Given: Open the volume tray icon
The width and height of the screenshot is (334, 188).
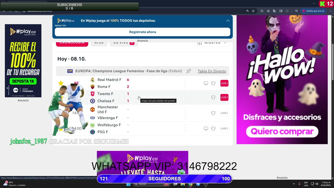Looking at the screenshot, I should (x=316, y=184).
